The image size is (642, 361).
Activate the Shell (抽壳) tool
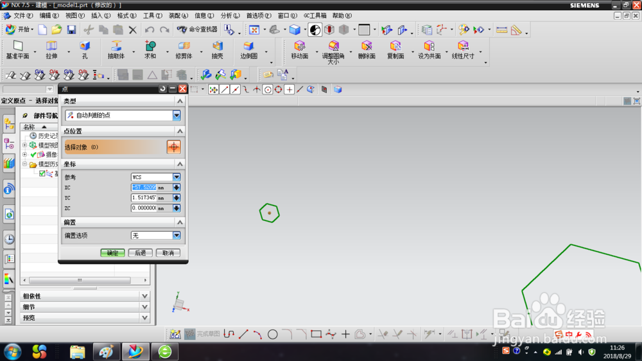218,50
